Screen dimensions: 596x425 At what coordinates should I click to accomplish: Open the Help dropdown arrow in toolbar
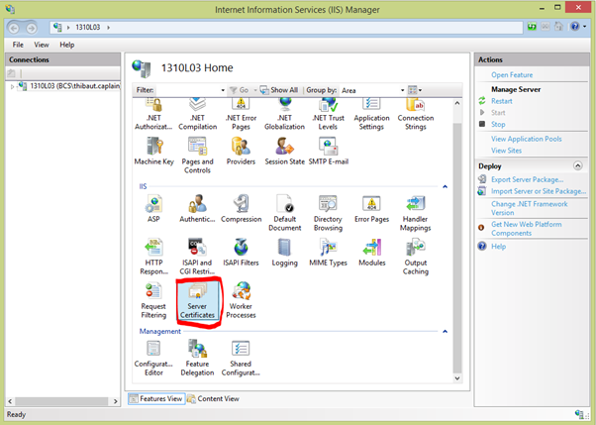(x=584, y=27)
